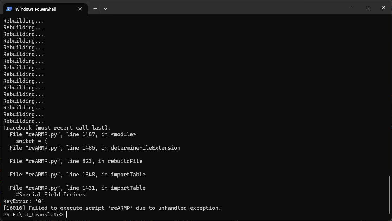Open a new tab with the plus button
Viewport: 392px width, 221px height.
click(95, 8)
